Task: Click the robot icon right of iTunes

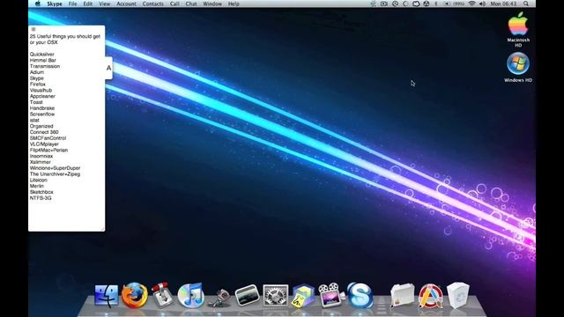Action: [219, 298]
